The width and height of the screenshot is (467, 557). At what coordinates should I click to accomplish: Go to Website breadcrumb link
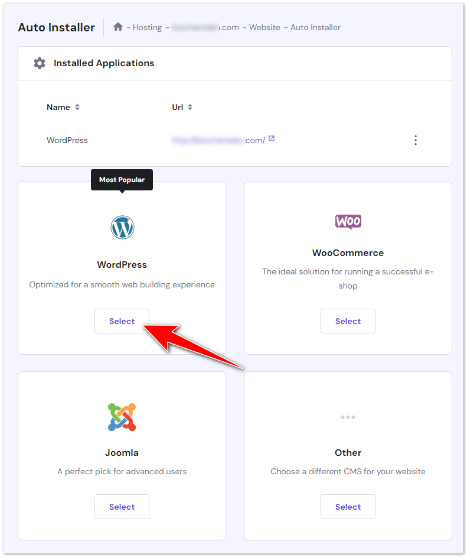click(x=264, y=27)
